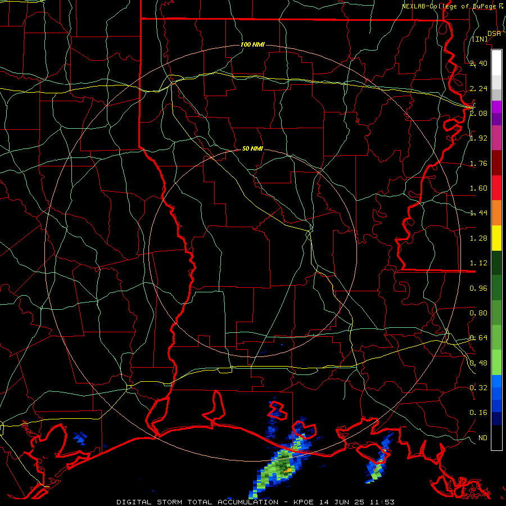Click the "100 NMI" range ring label

point(252,44)
